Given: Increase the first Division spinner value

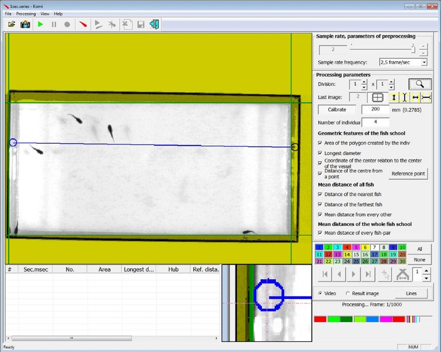Looking at the screenshot, I should (x=365, y=82).
